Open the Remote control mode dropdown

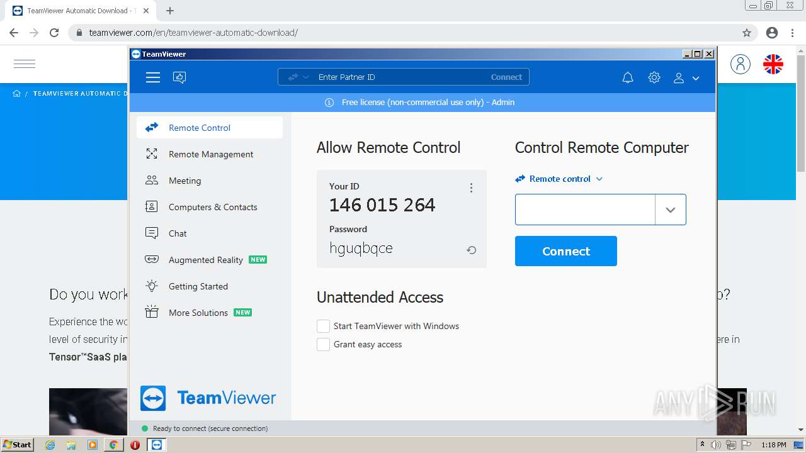559,179
